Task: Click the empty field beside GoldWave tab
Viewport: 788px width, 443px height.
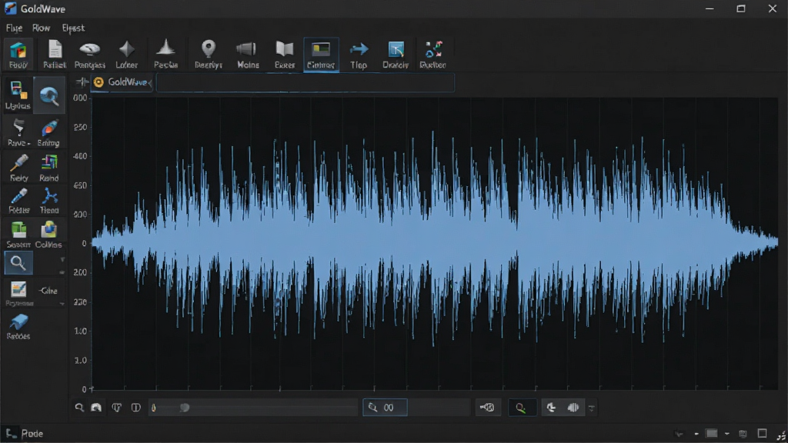Action: pyautogui.click(x=306, y=82)
